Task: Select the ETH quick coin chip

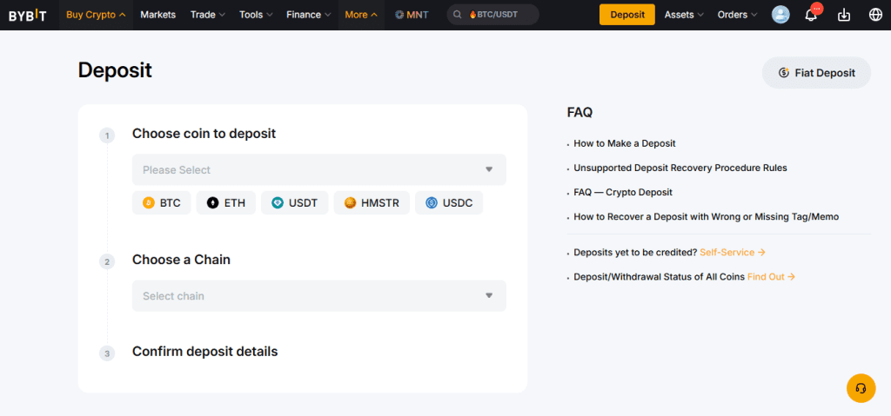Action: [226, 203]
